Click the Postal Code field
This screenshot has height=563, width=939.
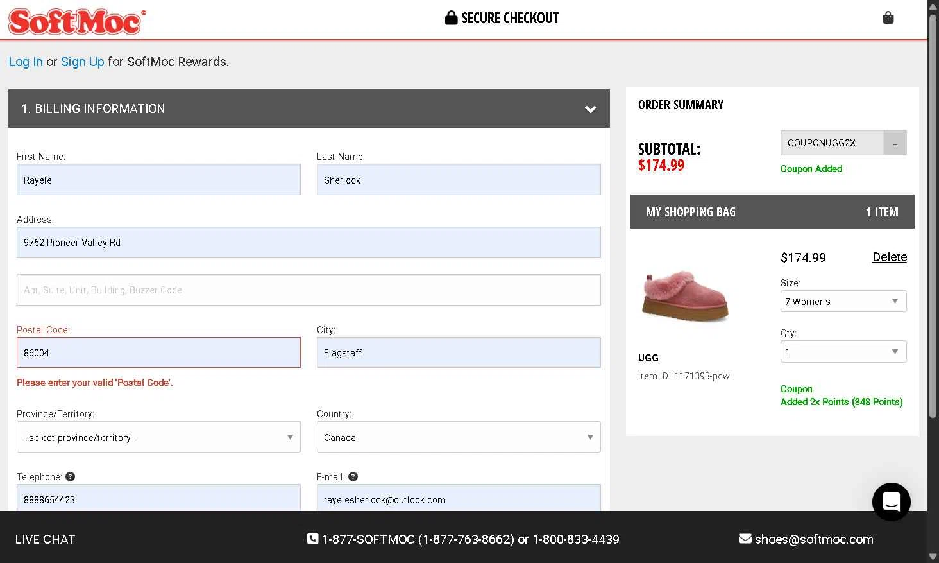(x=158, y=352)
